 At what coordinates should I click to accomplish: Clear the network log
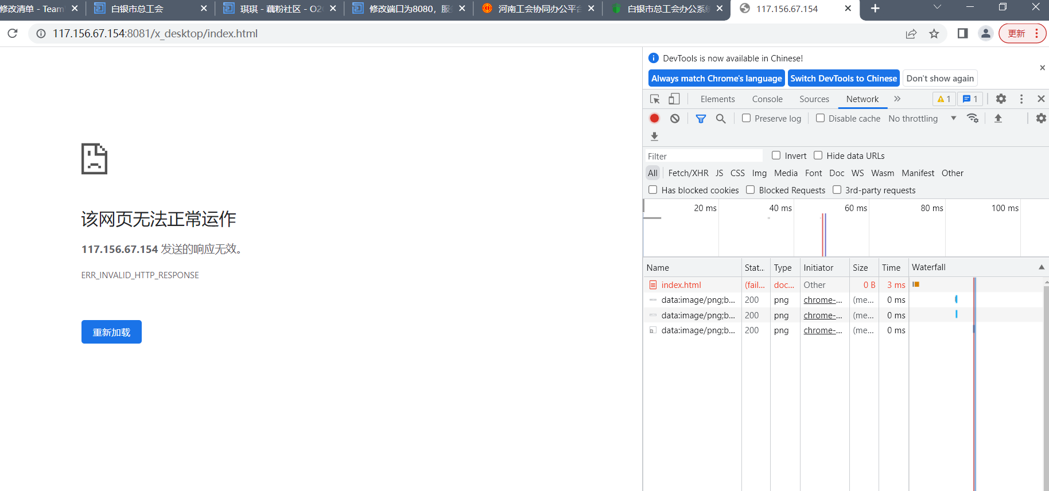tap(675, 118)
